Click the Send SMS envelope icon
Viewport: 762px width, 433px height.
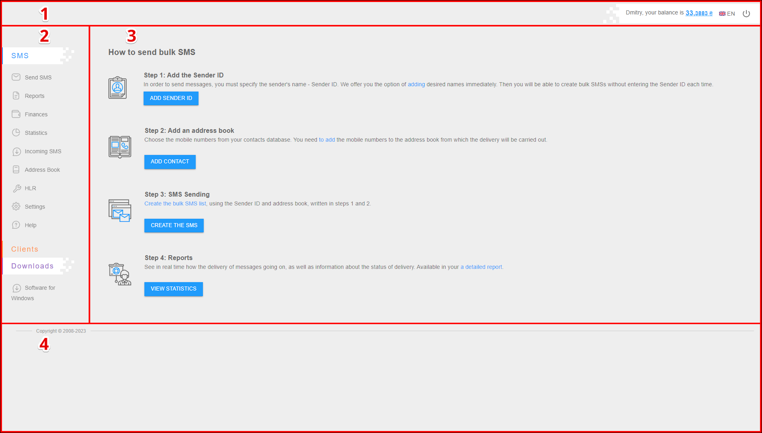pyautogui.click(x=16, y=77)
